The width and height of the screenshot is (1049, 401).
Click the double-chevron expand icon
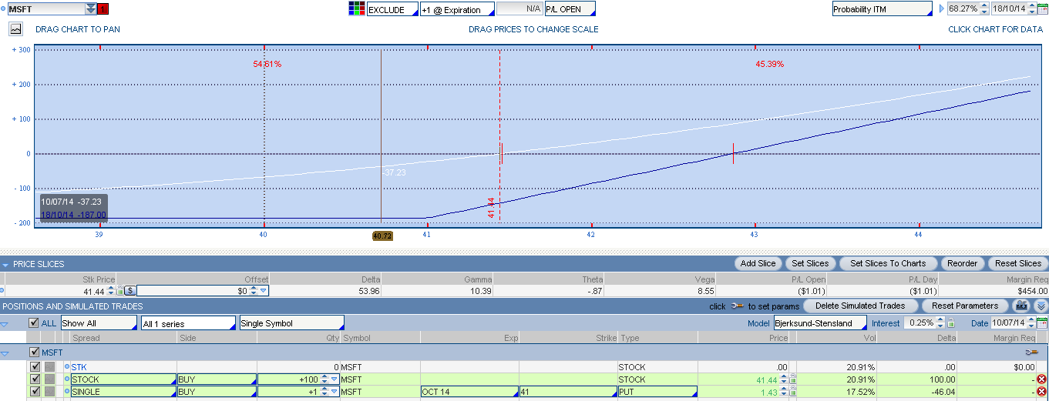coord(1041,306)
